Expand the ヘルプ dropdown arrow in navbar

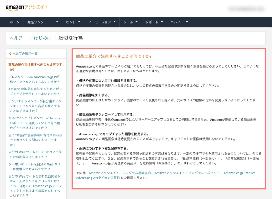(187, 22)
